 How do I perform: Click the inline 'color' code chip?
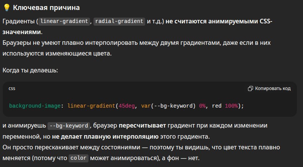(x=79, y=158)
